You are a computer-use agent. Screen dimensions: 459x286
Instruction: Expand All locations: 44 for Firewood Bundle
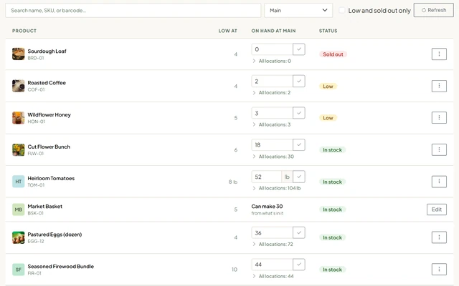(x=273, y=276)
